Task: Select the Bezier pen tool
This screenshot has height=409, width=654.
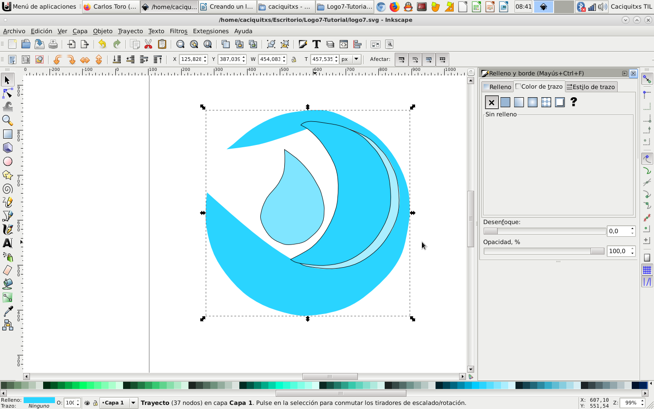Action: pos(8,216)
